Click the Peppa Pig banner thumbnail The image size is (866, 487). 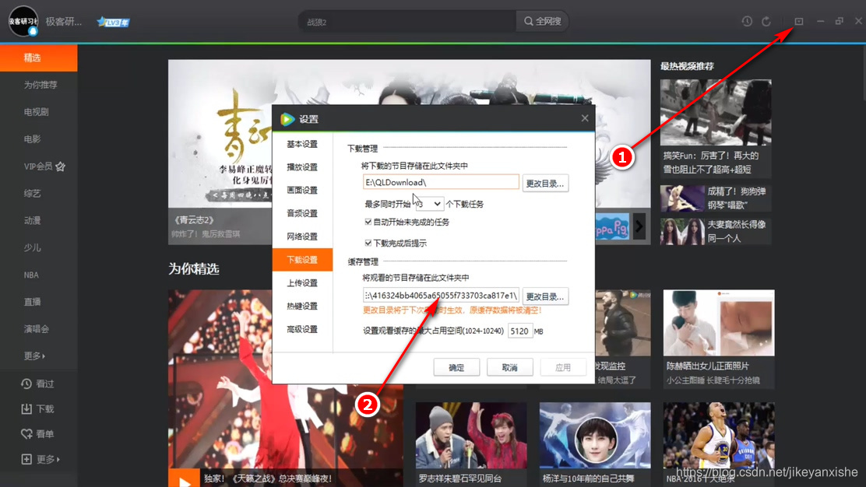(612, 226)
